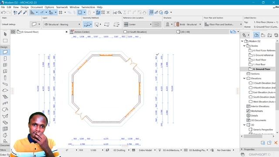Select rotated rectangle wall geometry method
This screenshot has width=279, height=157.
116,24
